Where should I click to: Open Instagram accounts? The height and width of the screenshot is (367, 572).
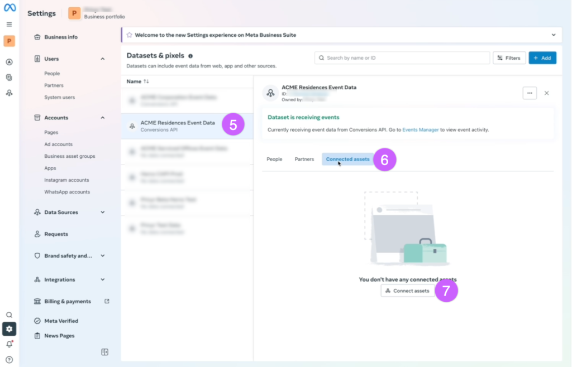point(66,180)
